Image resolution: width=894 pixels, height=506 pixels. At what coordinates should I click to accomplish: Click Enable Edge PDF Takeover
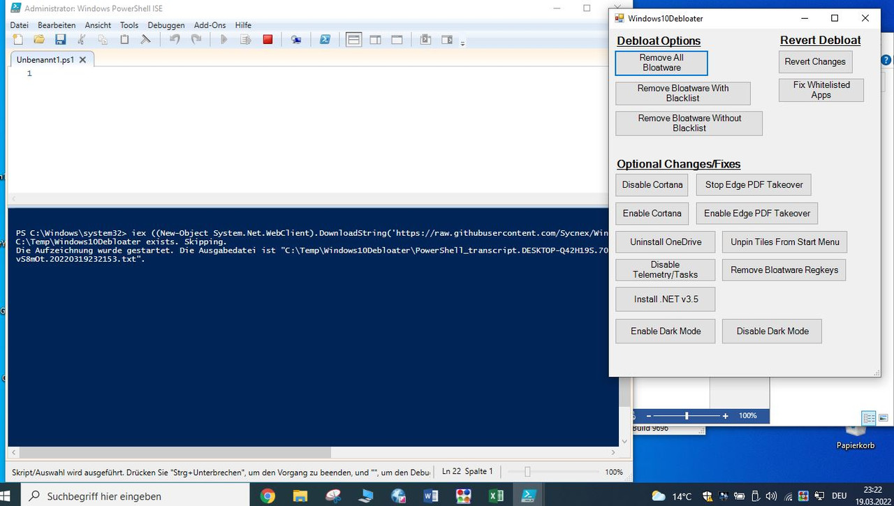(x=757, y=214)
